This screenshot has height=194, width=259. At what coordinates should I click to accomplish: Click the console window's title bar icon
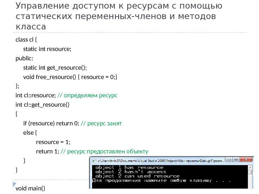point(94,161)
